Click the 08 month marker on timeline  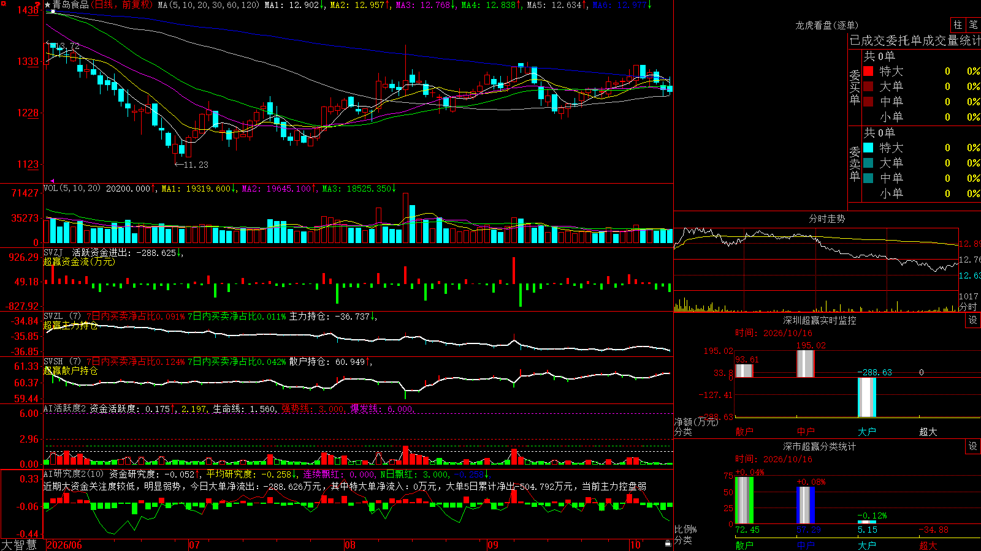click(x=350, y=545)
